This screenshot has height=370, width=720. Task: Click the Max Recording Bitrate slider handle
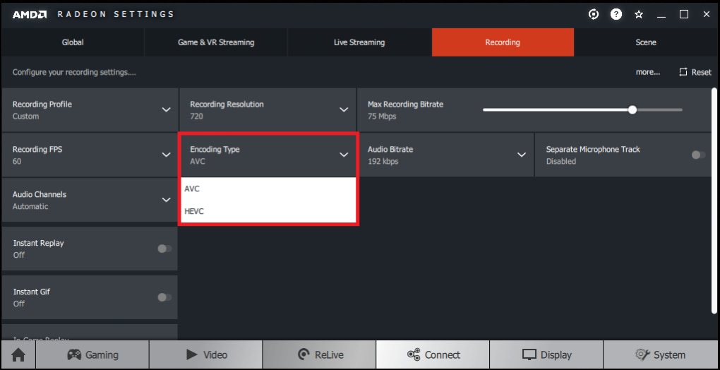[x=632, y=109]
